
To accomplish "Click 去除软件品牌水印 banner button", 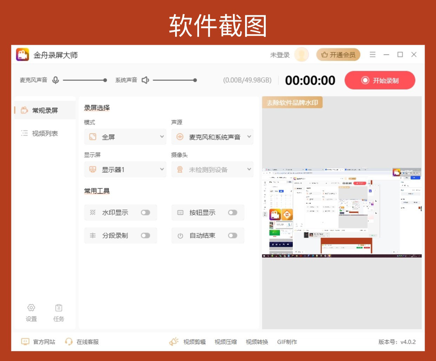I will 292,102.
